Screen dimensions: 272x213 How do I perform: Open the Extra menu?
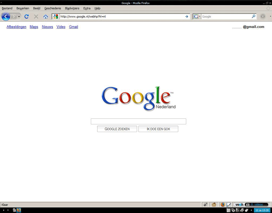point(87,8)
